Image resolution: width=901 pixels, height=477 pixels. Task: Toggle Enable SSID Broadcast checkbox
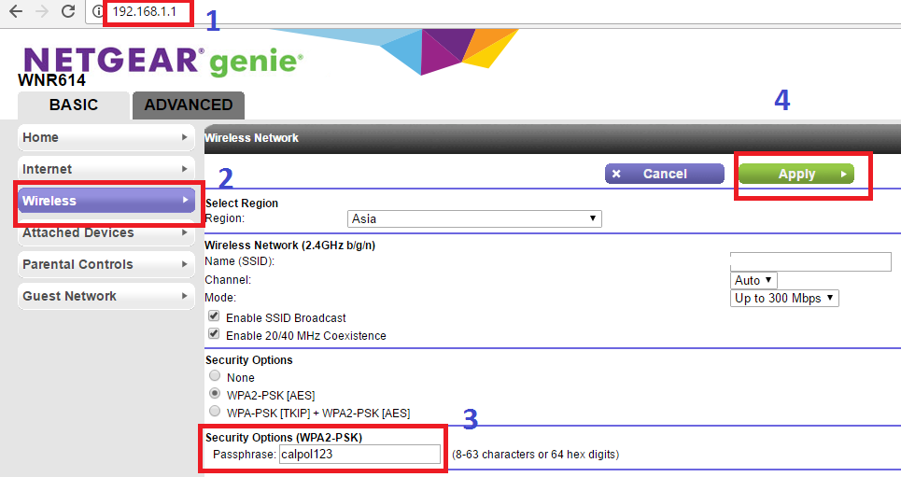tap(214, 316)
